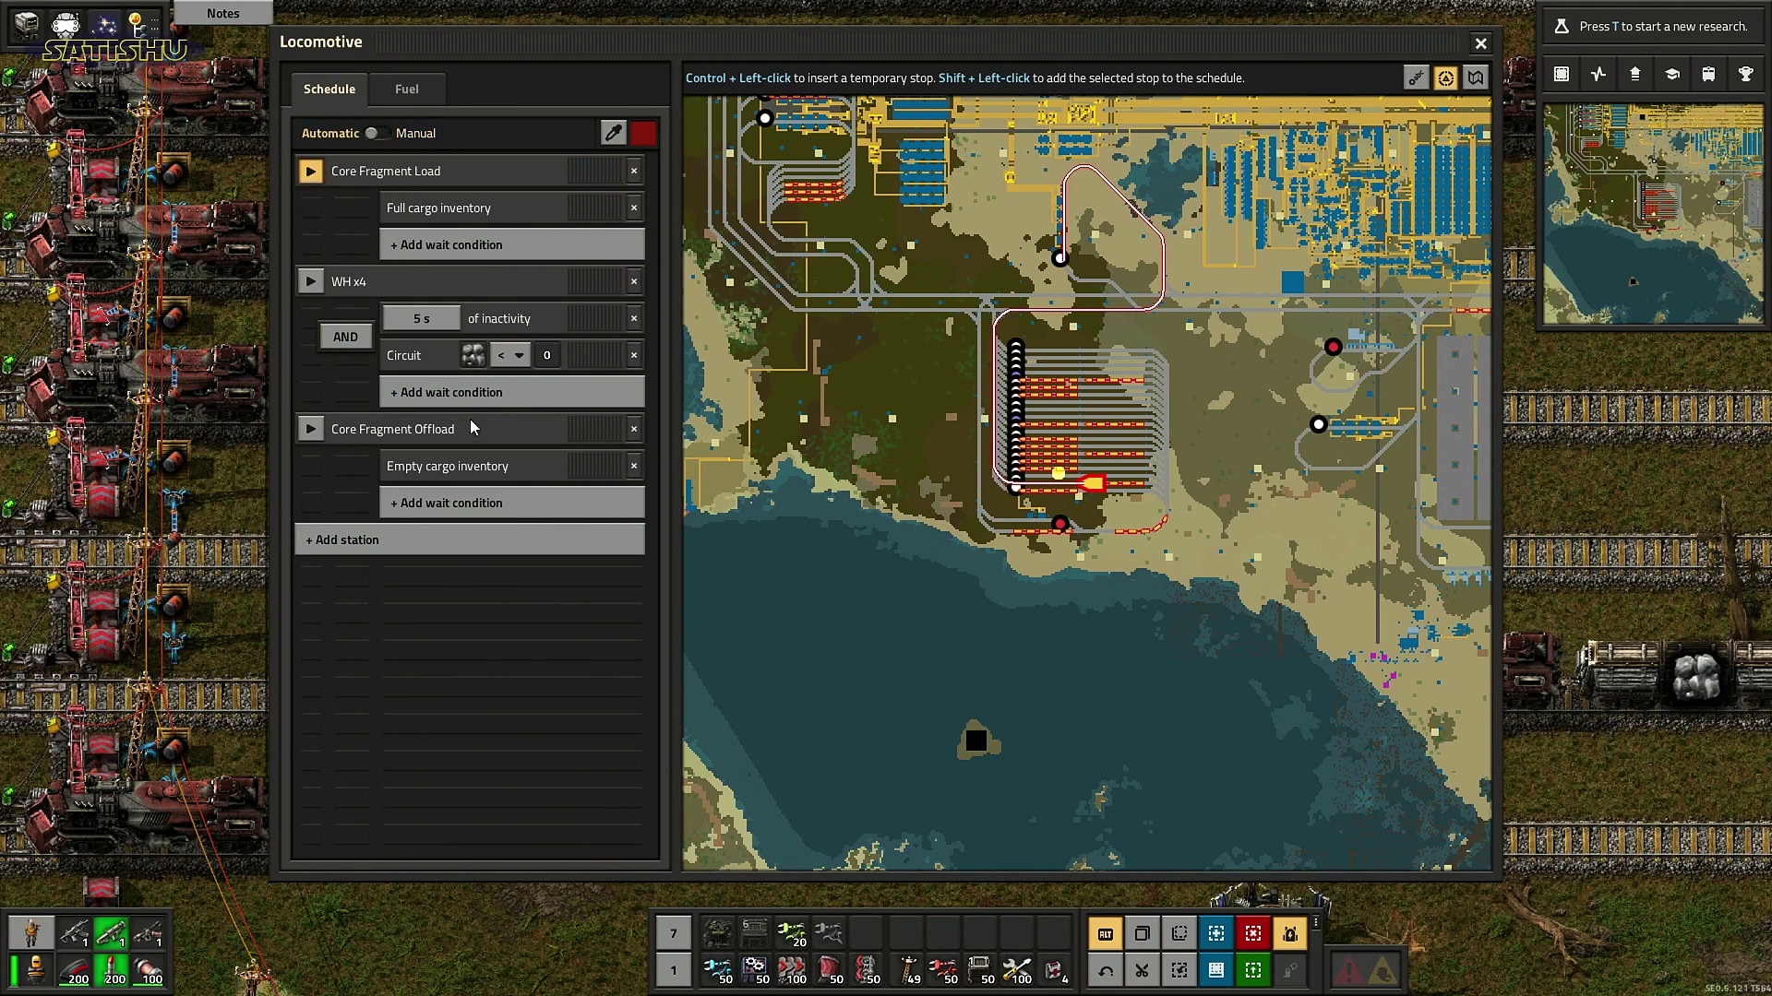Open the circuit comparator dropdown
The height and width of the screenshot is (996, 1772).
pos(509,355)
